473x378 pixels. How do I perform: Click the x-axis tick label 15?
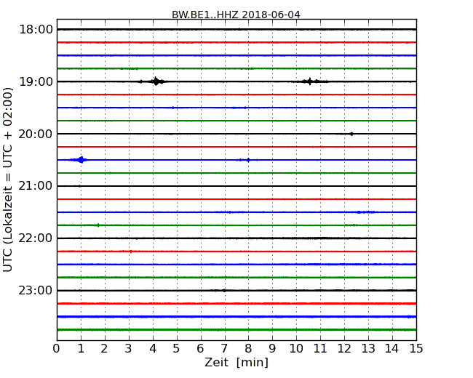(x=416, y=349)
